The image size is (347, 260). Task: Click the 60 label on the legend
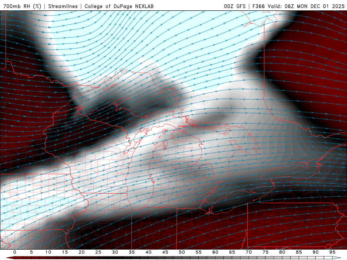click(215, 252)
